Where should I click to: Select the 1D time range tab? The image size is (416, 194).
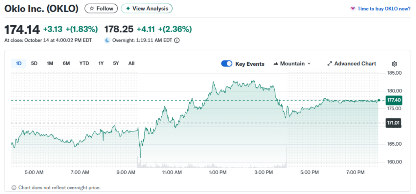[x=19, y=63]
